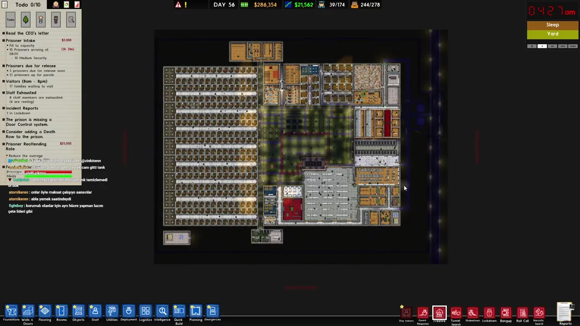
Task: Open the missing Door Control system item
Action: click(28, 122)
